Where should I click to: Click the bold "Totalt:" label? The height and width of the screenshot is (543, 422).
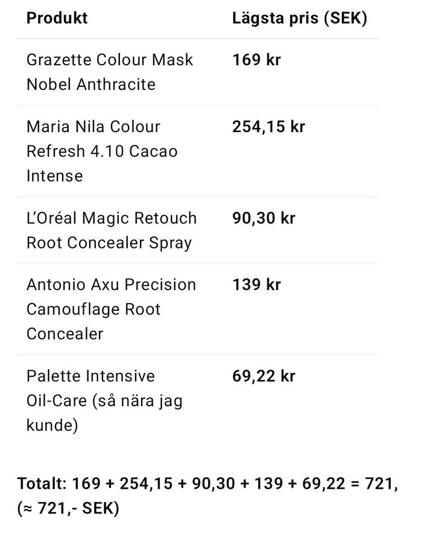coord(42,484)
